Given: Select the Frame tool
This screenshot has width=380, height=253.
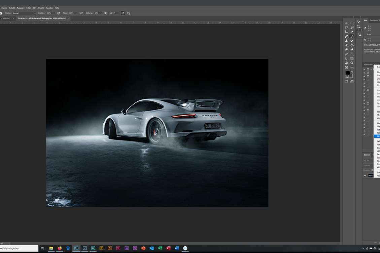Looking at the screenshot, I should coord(346,68).
